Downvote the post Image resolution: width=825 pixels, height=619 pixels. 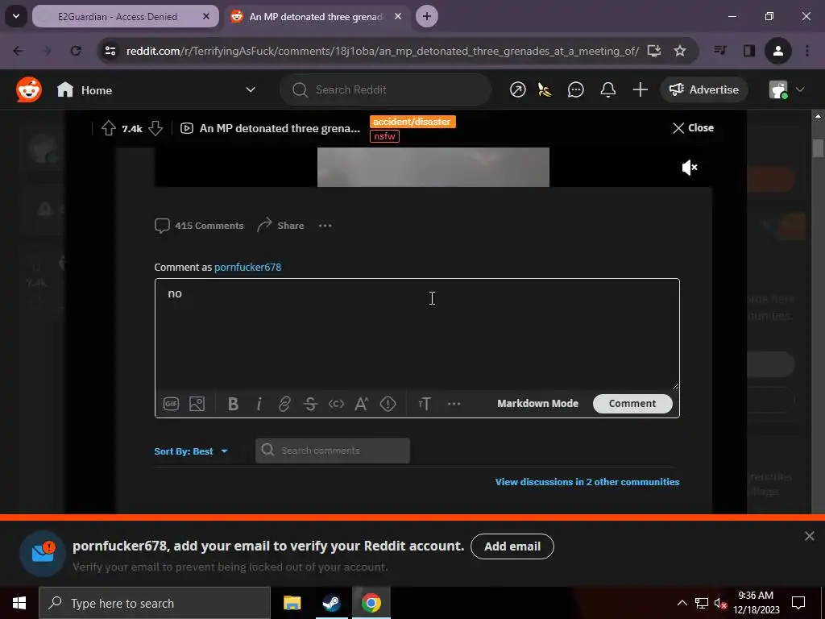click(155, 128)
